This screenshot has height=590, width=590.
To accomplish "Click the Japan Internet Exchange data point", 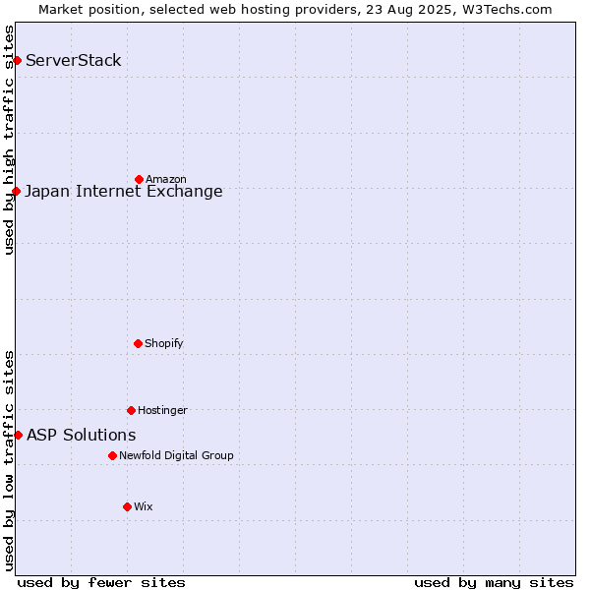I will pyautogui.click(x=16, y=191).
